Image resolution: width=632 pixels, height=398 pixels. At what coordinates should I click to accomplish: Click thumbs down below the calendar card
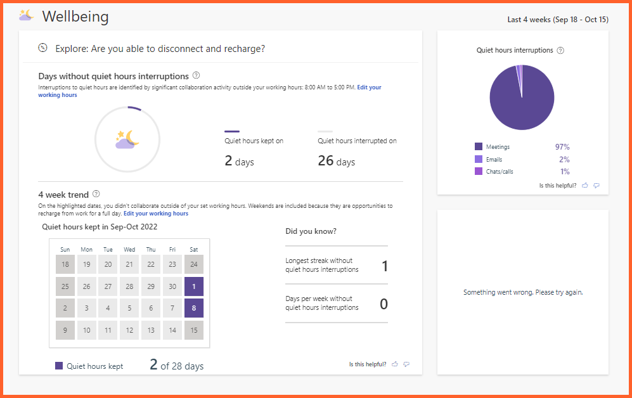coord(406,364)
